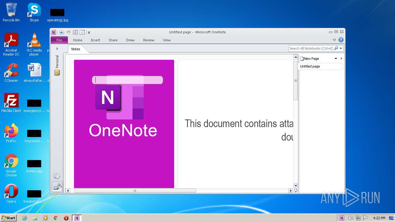The width and height of the screenshot is (395, 222).
Task: Click the vertical scrollbar up arrow
Action: click(x=295, y=57)
